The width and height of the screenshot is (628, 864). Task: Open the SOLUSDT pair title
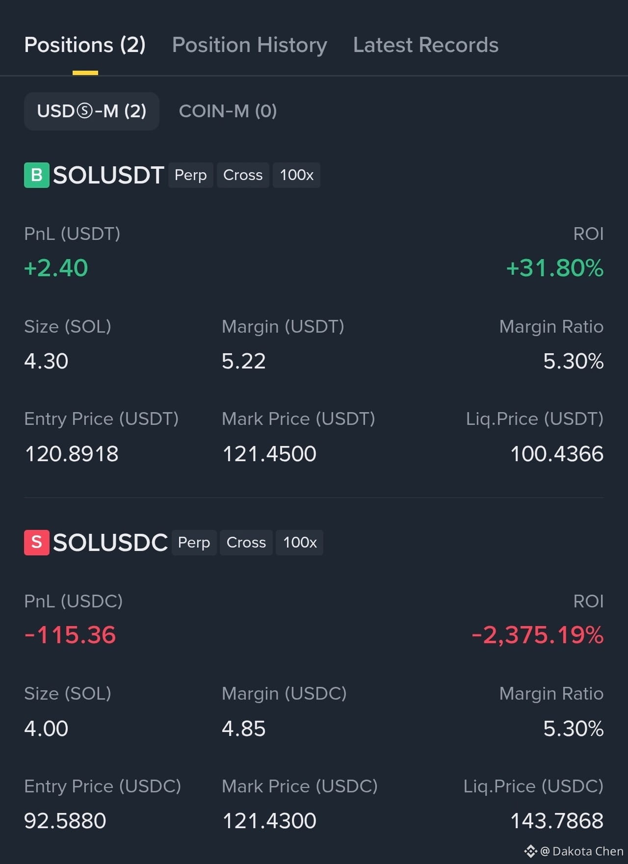coord(108,175)
